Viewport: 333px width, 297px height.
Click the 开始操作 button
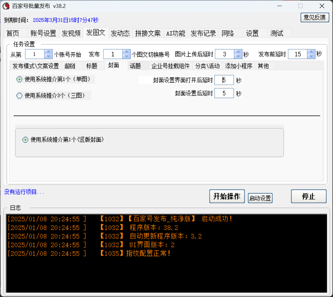(x=227, y=196)
